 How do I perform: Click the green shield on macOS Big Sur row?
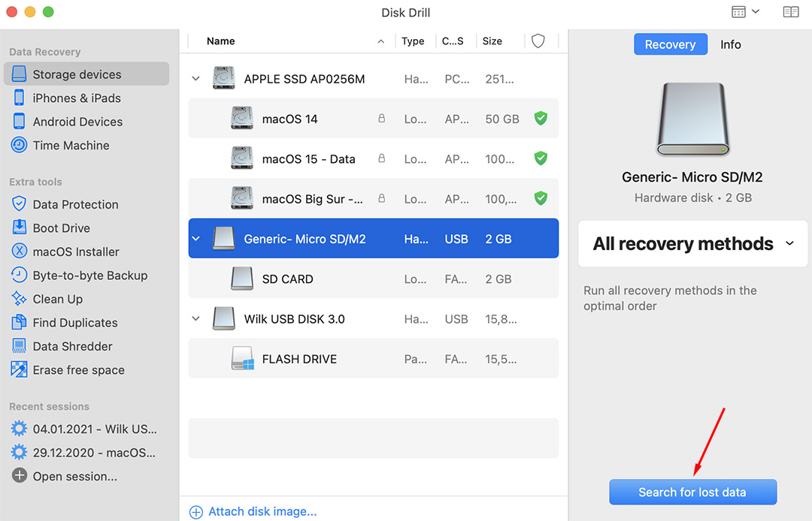(541, 198)
